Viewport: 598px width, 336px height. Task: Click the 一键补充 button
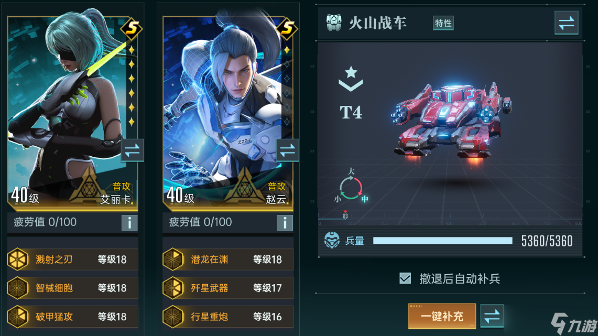[442, 316]
